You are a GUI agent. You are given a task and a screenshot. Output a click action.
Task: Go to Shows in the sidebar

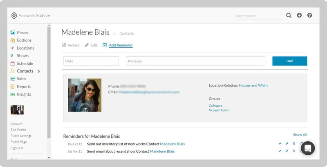pos(23,56)
